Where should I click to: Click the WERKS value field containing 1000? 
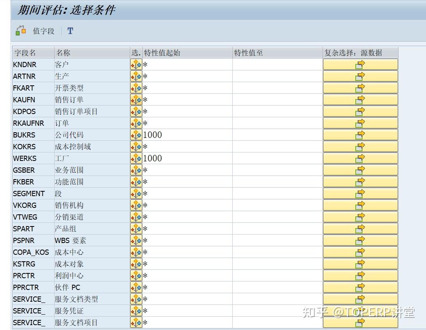(186, 158)
